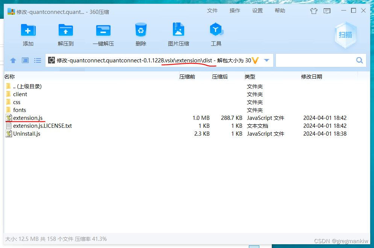
Task: Click the 1.0 MB size cell
Action: coord(201,118)
